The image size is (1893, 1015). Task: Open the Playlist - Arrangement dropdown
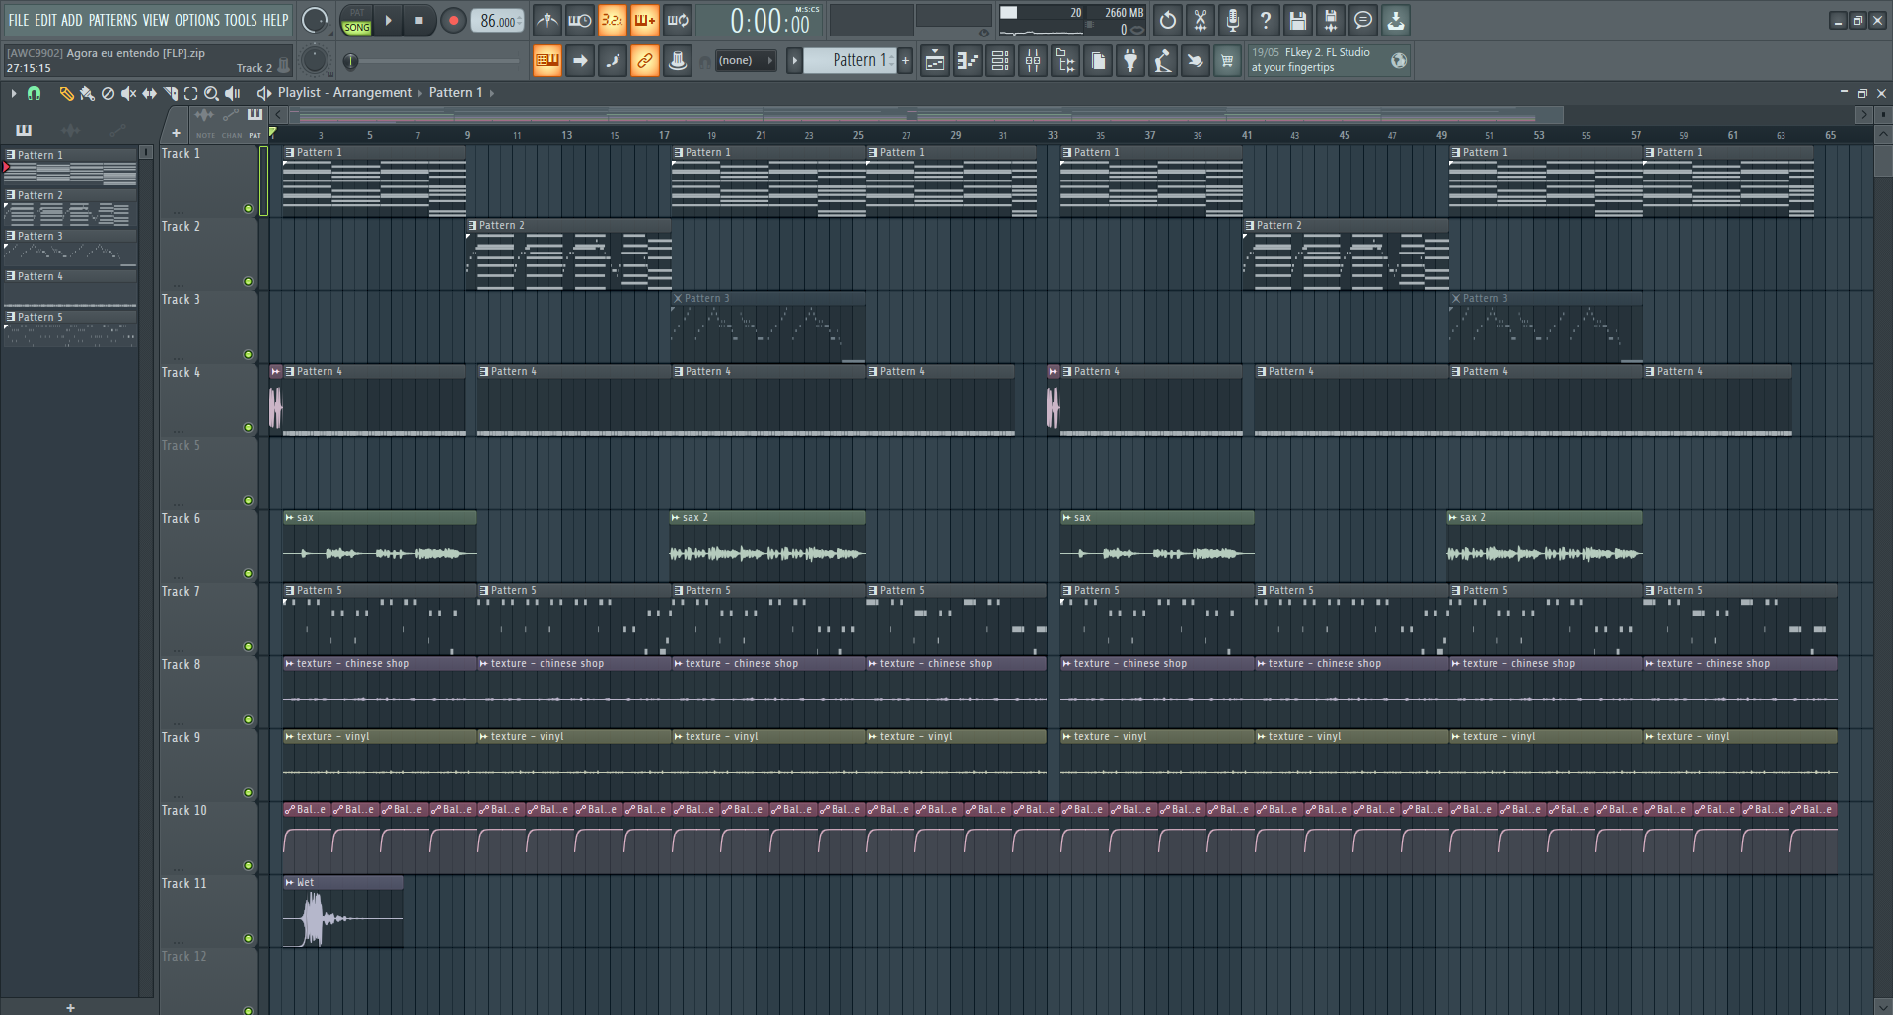point(345,93)
